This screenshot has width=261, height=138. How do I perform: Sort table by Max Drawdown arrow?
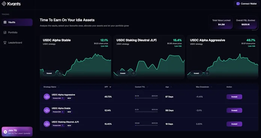pyautogui.click(x=211, y=87)
